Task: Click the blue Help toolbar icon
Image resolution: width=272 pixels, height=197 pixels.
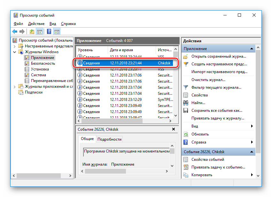Action: 49,31
